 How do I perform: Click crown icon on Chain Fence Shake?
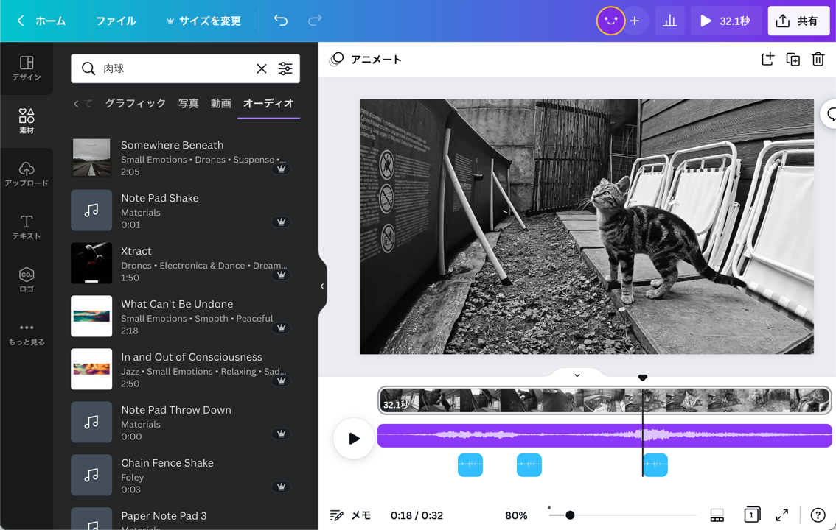coord(281,487)
